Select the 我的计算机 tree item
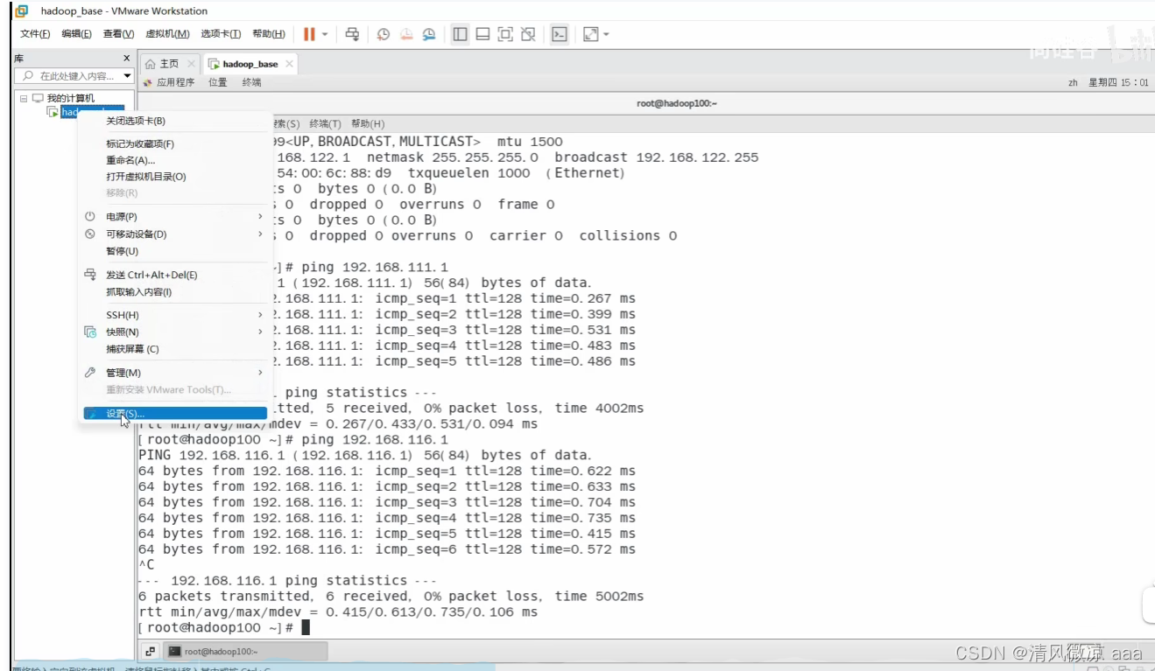 tap(70, 99)
